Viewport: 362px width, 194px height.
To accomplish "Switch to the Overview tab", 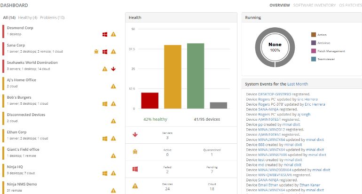I will (280, 5).
